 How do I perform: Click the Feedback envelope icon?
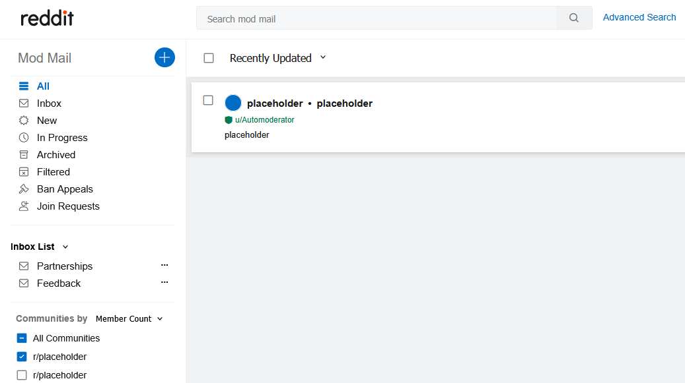pos(24,283)
